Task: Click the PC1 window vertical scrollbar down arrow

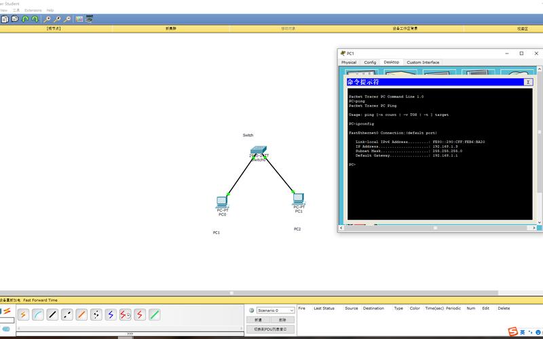Action: click(540, 222)
